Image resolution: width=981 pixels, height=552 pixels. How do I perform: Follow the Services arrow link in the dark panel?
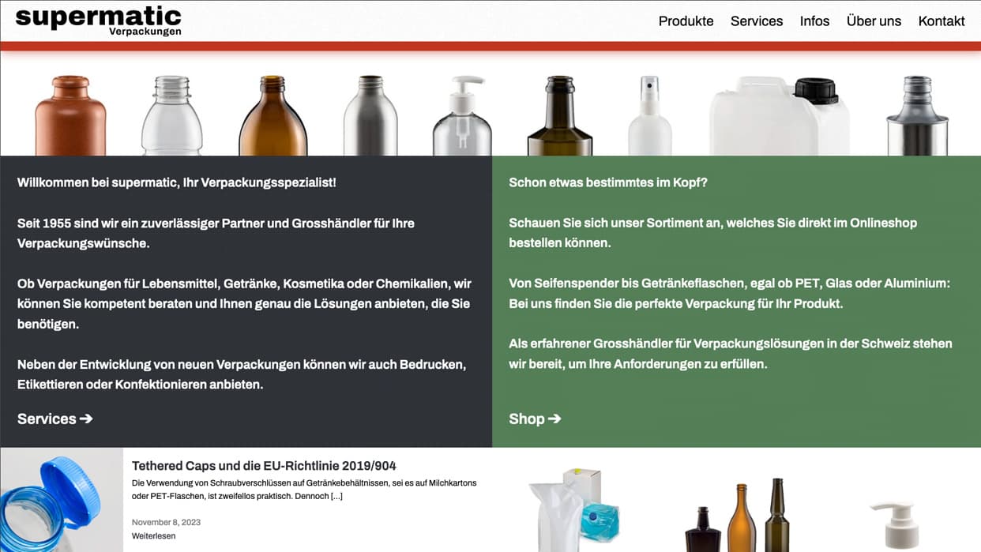point(55,419)
